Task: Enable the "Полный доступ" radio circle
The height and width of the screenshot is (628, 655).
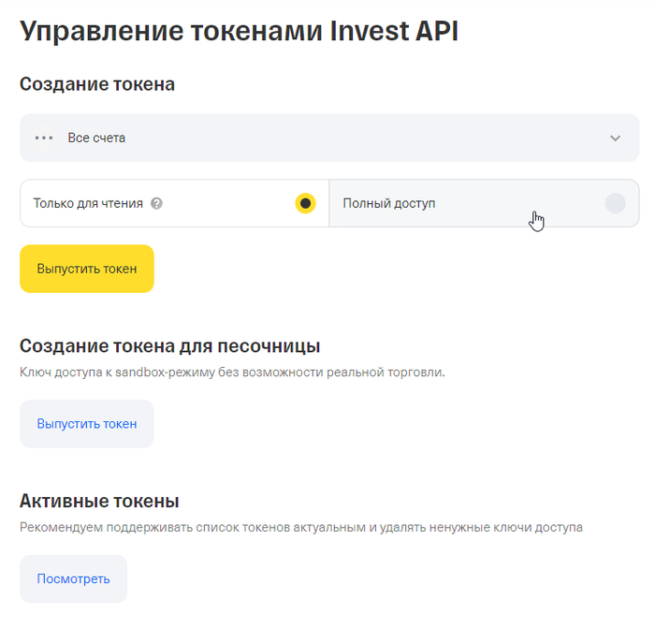Action: click(x=615, y=203)
